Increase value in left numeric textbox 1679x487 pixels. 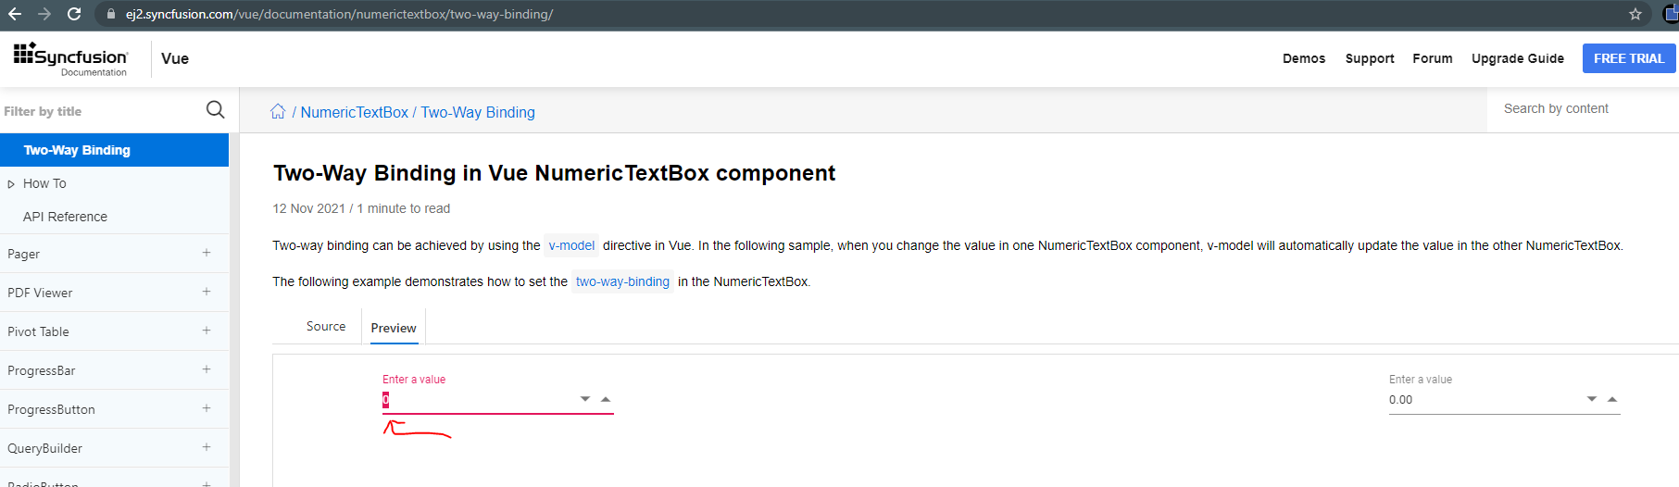point(606,399)
